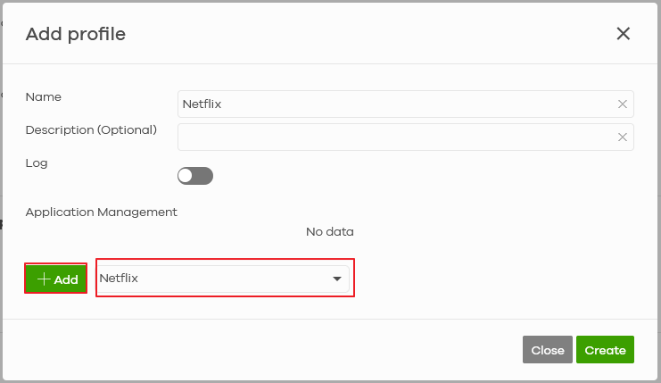This screenshot has height=383, width=661.
Task: Open the Netflix application combo box
Action: 223,279
